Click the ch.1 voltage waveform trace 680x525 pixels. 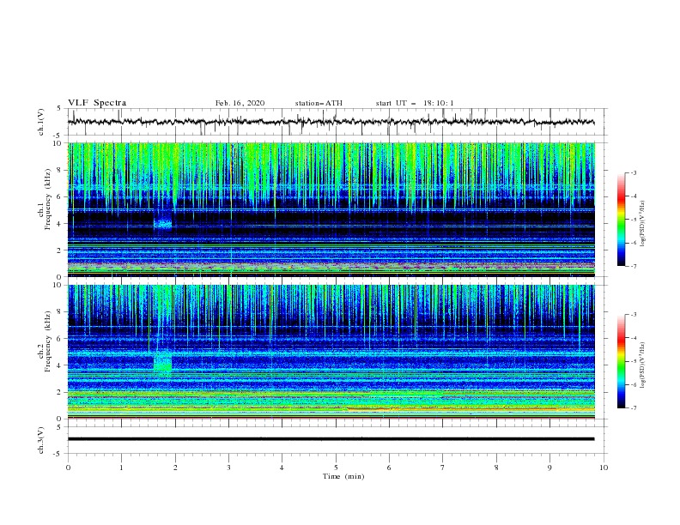(x=331, y=122)
